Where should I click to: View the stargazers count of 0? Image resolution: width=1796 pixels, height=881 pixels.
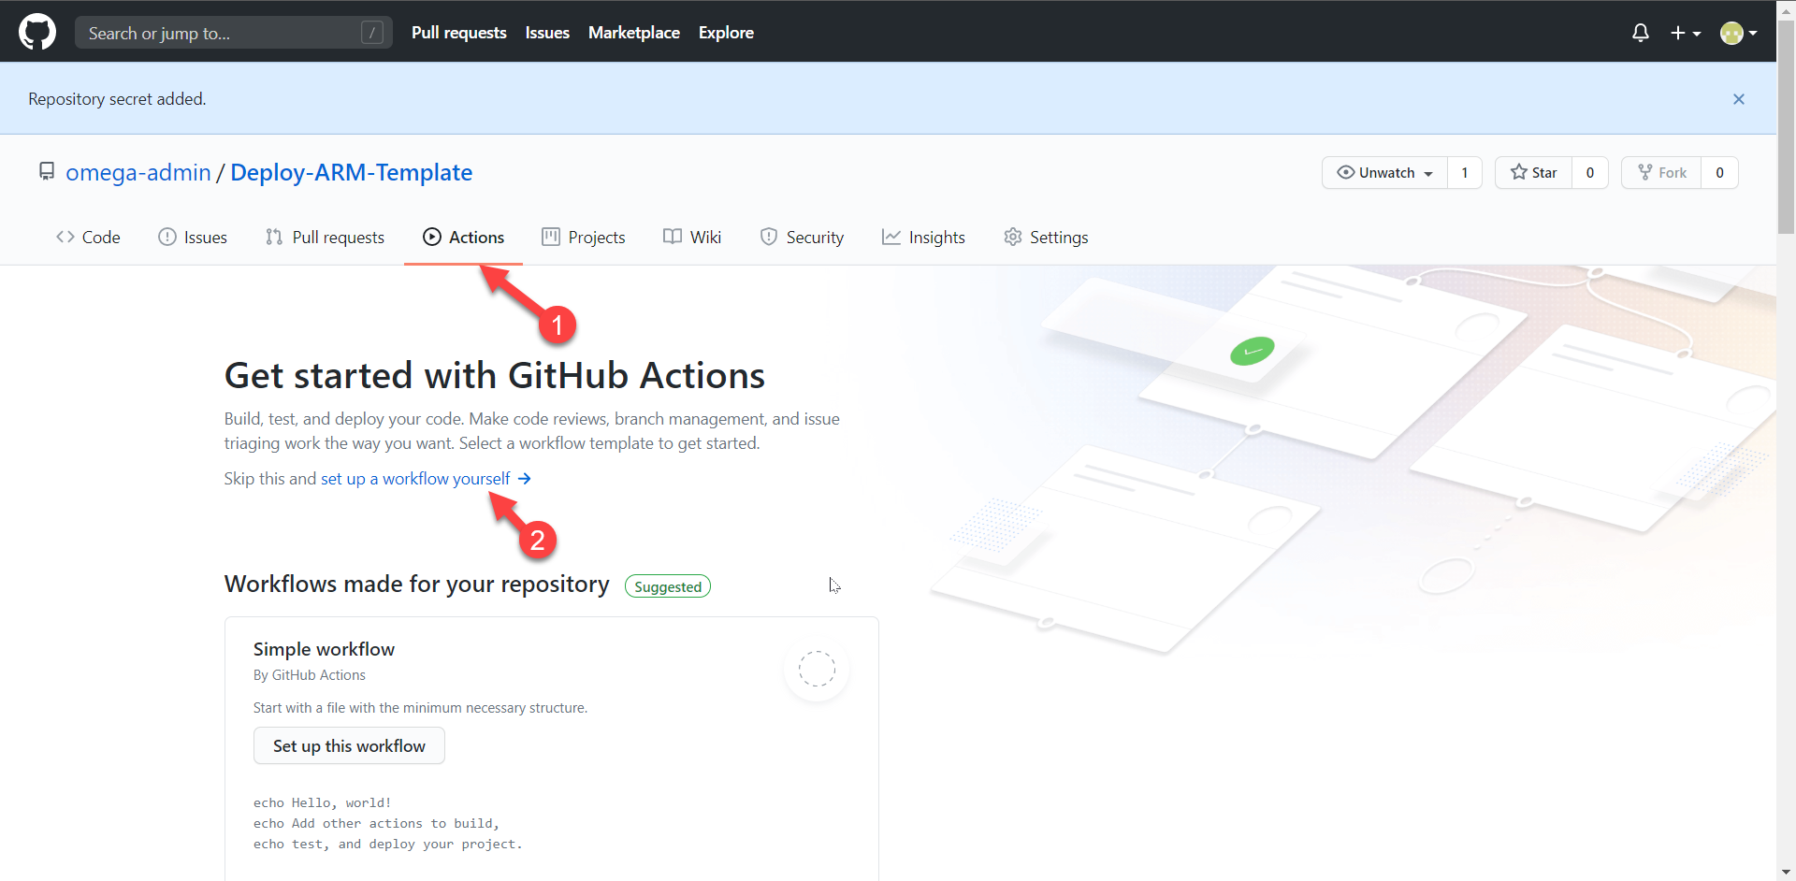pyautogui.click(x=1590, y=172)
